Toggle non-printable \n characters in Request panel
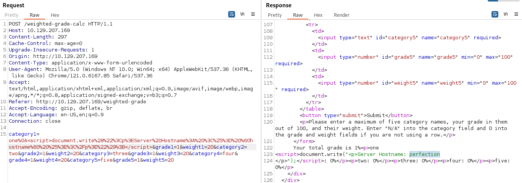Image resolution: width=522 pixels, height=183 pixels. point(242,14)
